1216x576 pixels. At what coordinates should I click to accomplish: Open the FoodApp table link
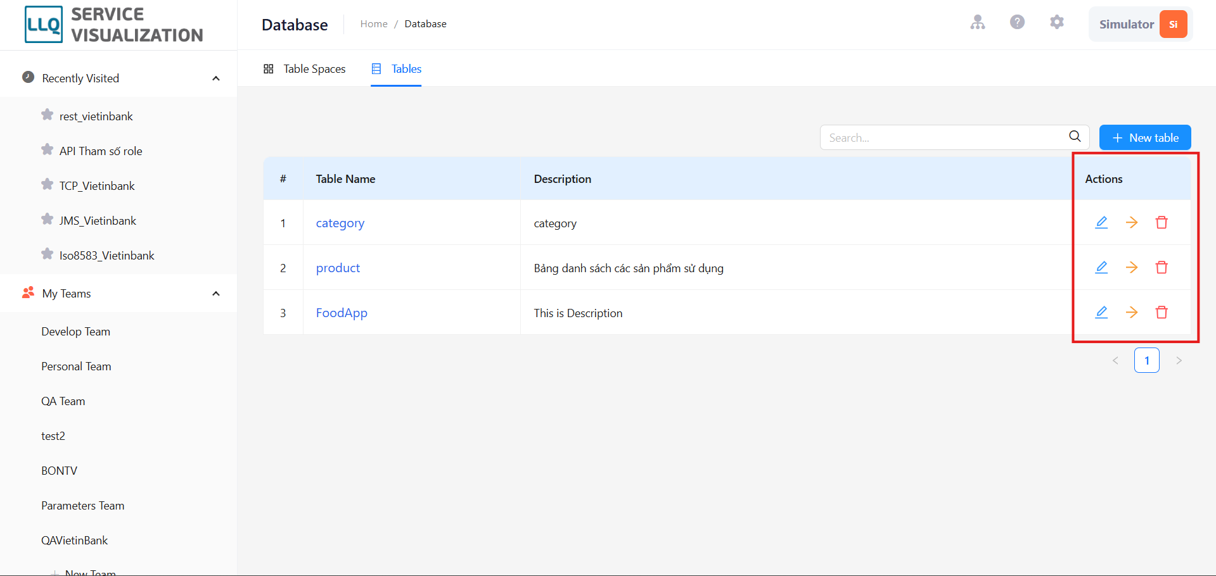pos(342,313)
